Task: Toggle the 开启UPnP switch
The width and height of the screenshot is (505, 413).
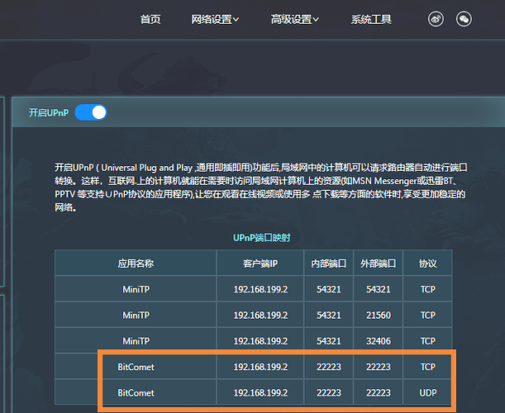Action: click(x=91, y=112)
